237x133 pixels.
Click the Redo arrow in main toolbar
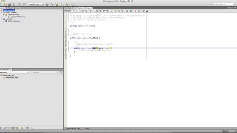click(x=24, y=4)
